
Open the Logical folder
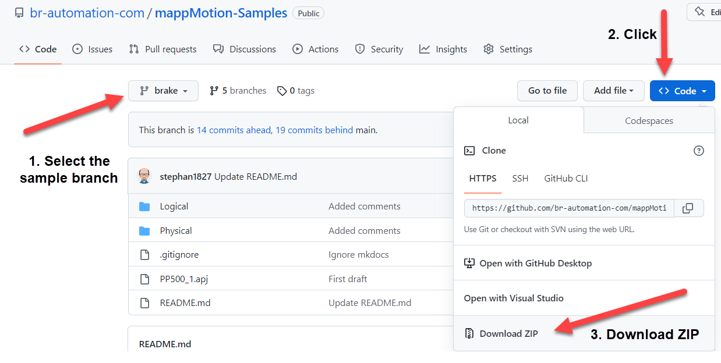tap(174, 207)
